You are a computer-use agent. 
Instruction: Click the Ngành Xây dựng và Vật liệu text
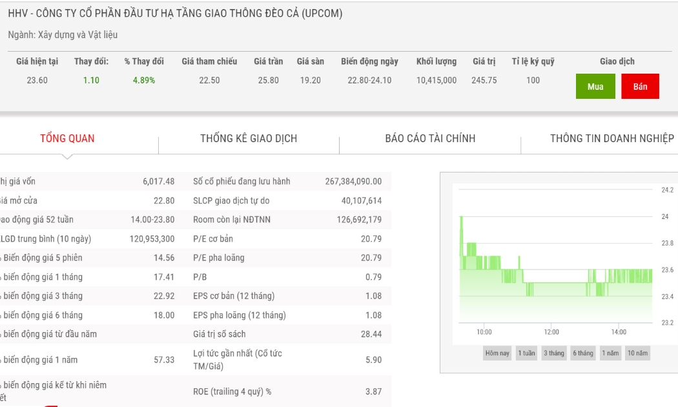pos(63,35)
